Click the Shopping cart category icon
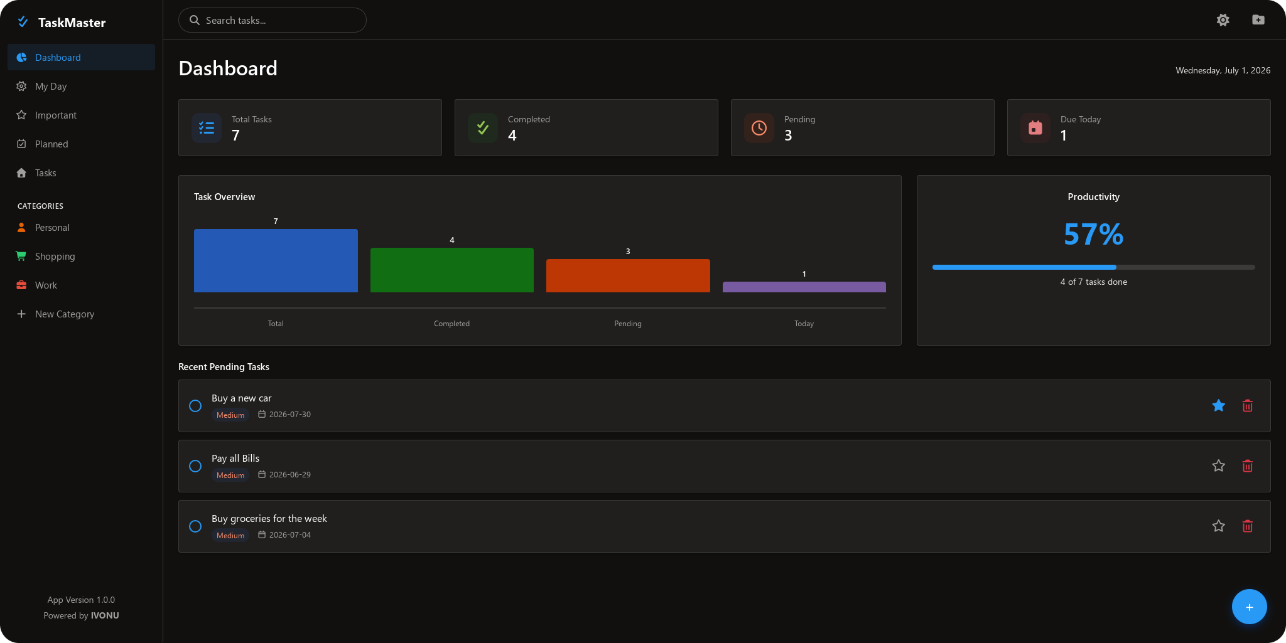The image size is (1286, 643). coord(21,256)
